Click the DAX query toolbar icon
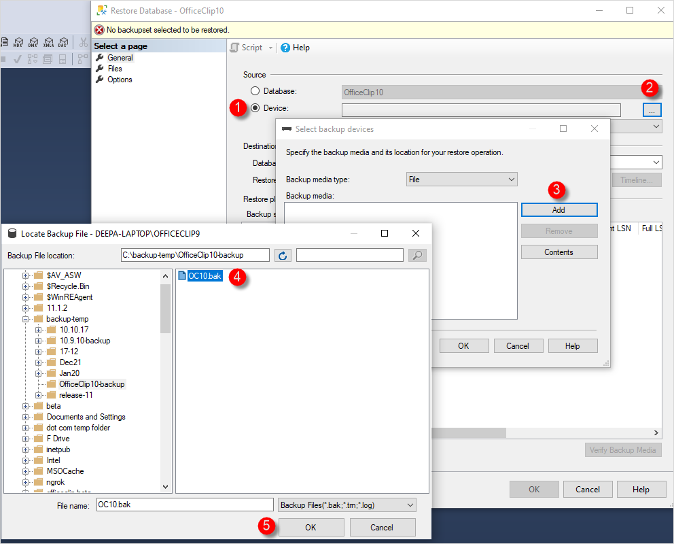674x544 pixels. click(63, 42)
